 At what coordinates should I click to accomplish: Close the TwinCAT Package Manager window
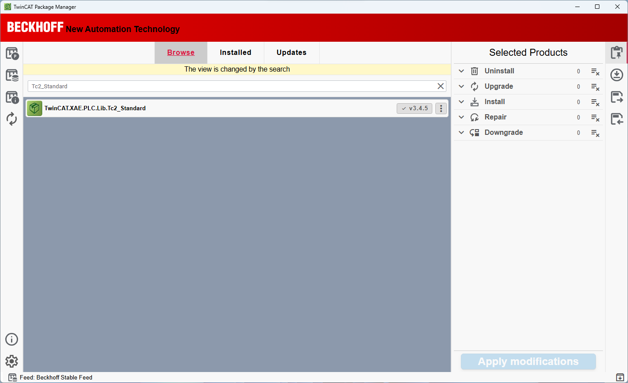617,7
